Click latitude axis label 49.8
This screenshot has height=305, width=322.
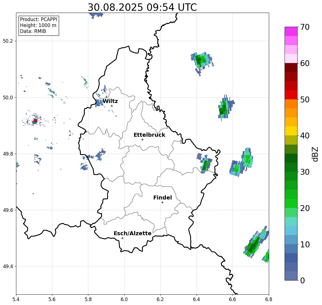click(8, 154)
